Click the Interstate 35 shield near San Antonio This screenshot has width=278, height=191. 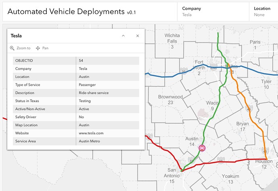coord(191,160)
